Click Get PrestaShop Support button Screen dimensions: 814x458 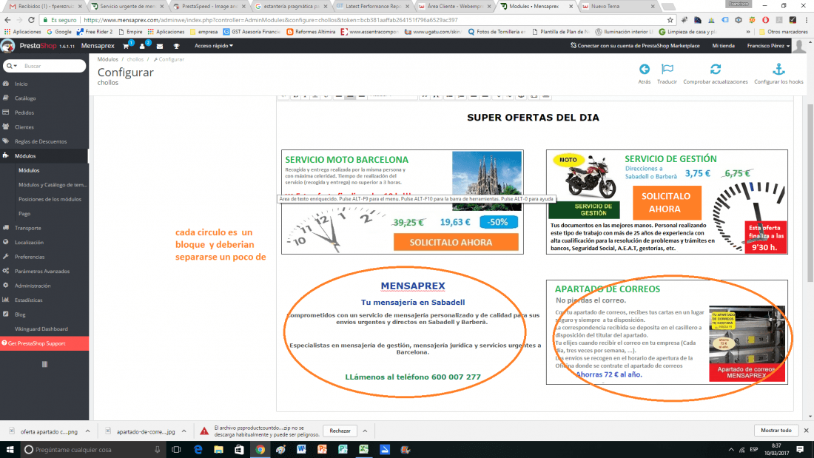click(44, 343)
